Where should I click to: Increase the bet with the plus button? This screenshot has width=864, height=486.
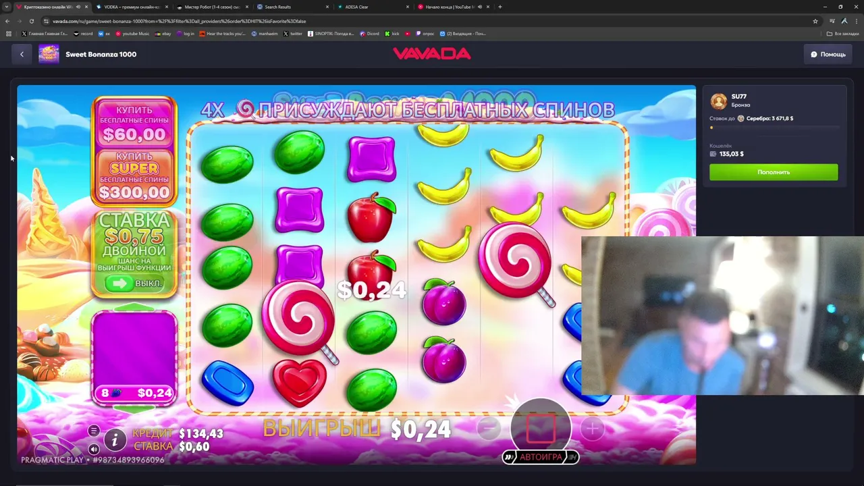pyautogui.click(x=592, y=428)
